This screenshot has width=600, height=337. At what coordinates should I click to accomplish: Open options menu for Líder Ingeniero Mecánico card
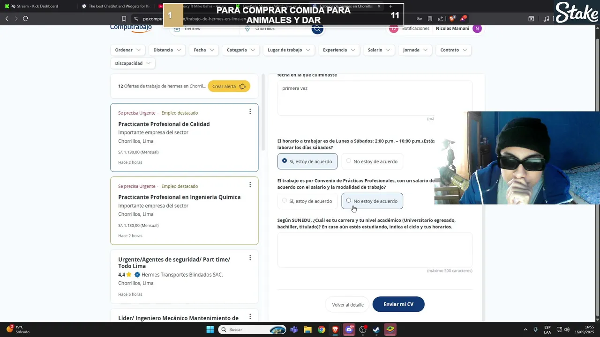pyautogui.click(x=250, y=316)
